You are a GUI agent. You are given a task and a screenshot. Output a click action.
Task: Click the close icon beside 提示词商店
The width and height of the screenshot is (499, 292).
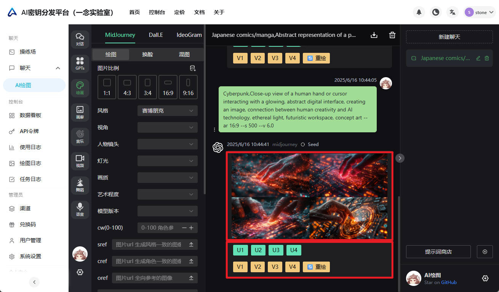click(485, 252)
